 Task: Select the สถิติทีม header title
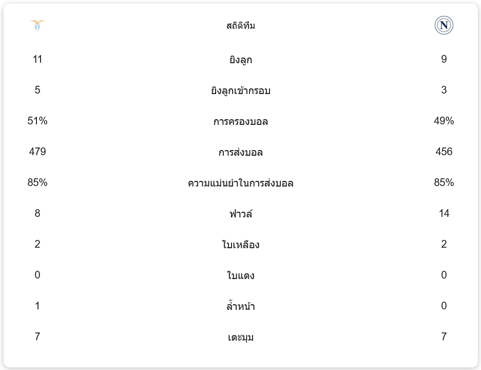pyautogui.click(x=240, y=26)
